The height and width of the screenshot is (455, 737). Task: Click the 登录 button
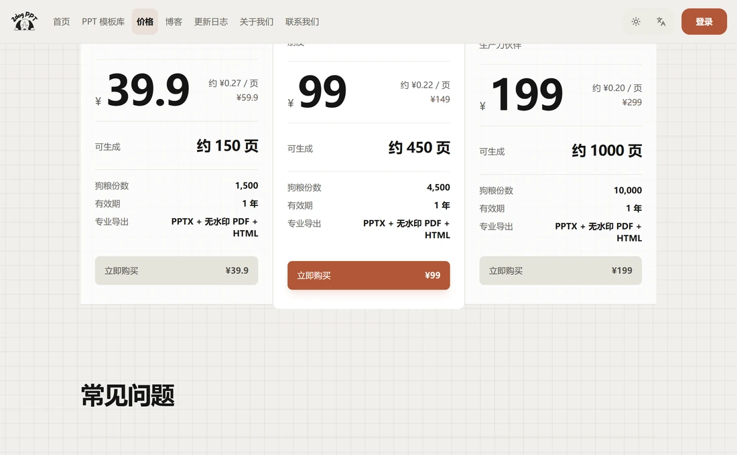[704, 21]
